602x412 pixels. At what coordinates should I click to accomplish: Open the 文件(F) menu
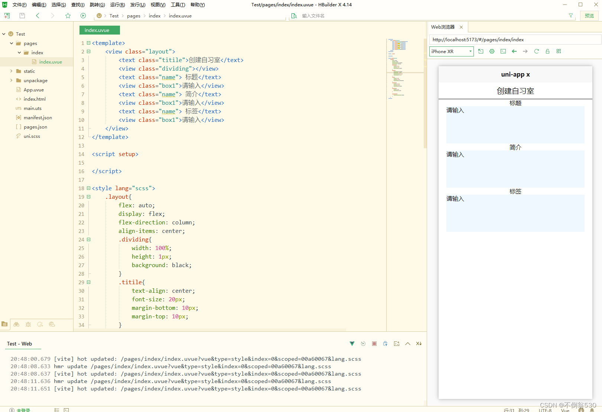[19, 5]
